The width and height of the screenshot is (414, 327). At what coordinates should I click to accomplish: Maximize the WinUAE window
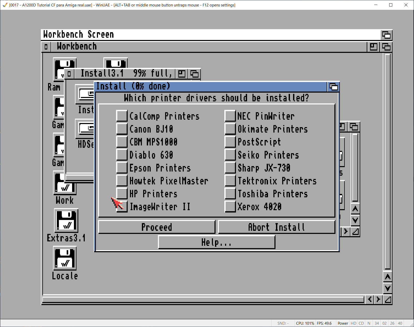coord(391,5)
